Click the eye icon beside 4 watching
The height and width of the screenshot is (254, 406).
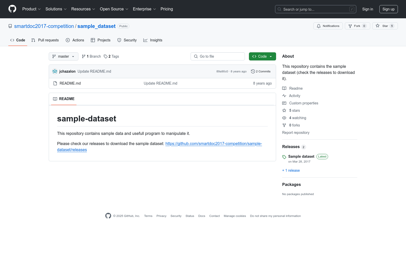click(284, 118)
